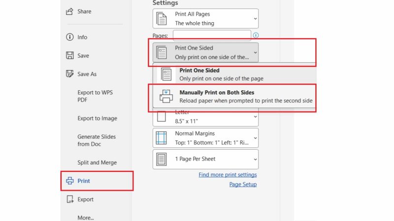Click the Print All Pages document icon

pyautogui.click(x=162, y=19)
